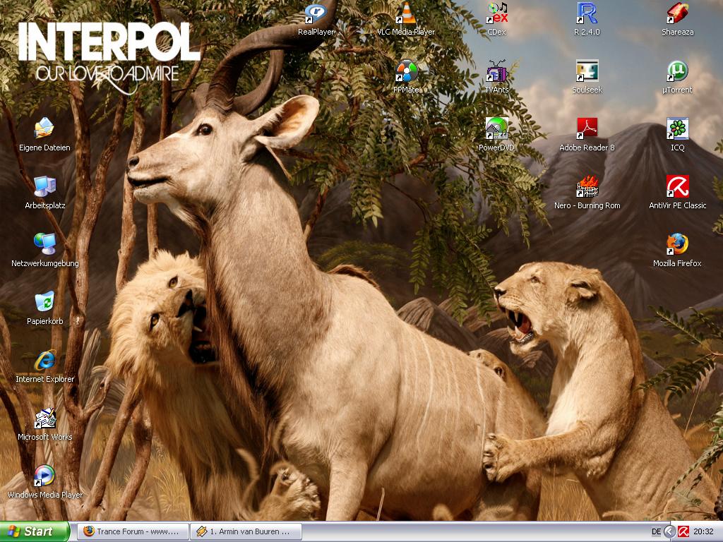Open Soulseek from the desktop
The image size is (723, 542).
(587, 72)
